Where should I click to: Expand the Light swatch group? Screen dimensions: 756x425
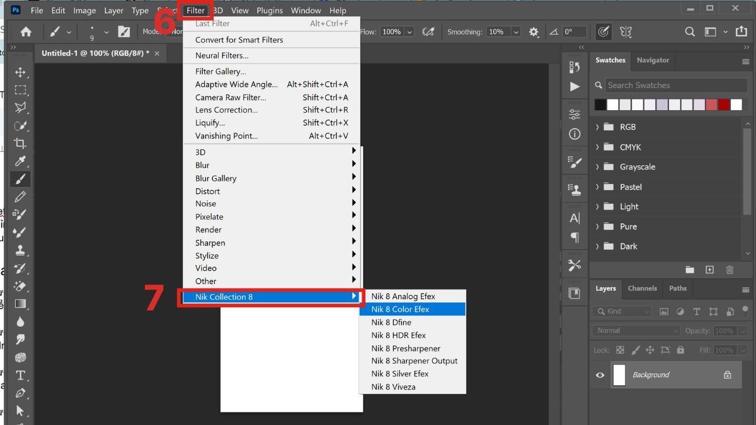coord(597,207)
